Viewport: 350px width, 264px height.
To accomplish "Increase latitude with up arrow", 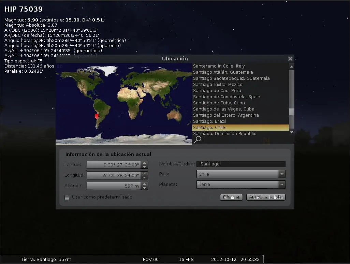I will coord(144,163).
